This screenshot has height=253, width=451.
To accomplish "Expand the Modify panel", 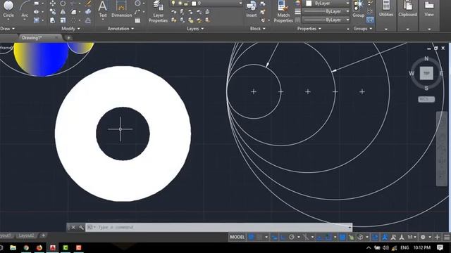I will [x=70, y=29].
